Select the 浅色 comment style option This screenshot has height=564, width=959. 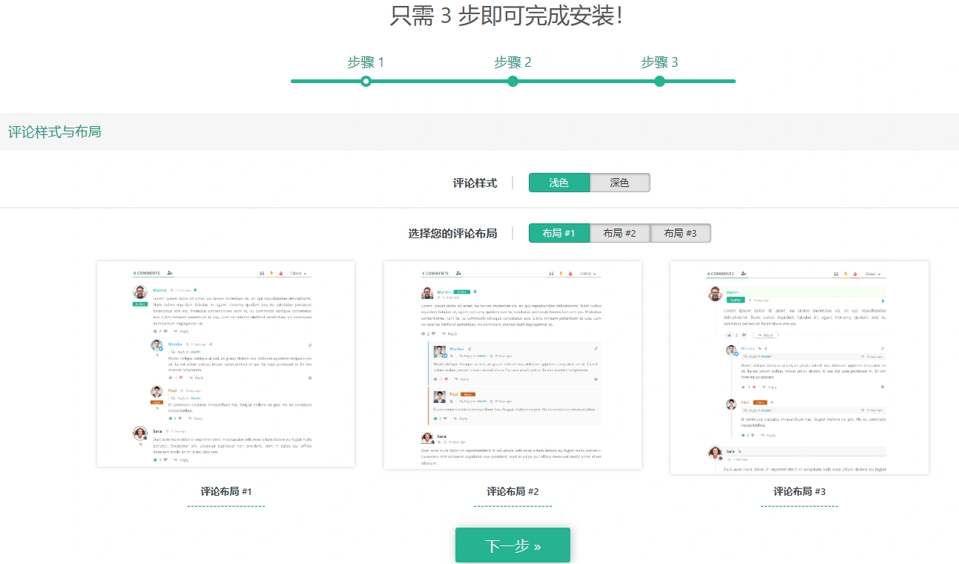[558, 182]
